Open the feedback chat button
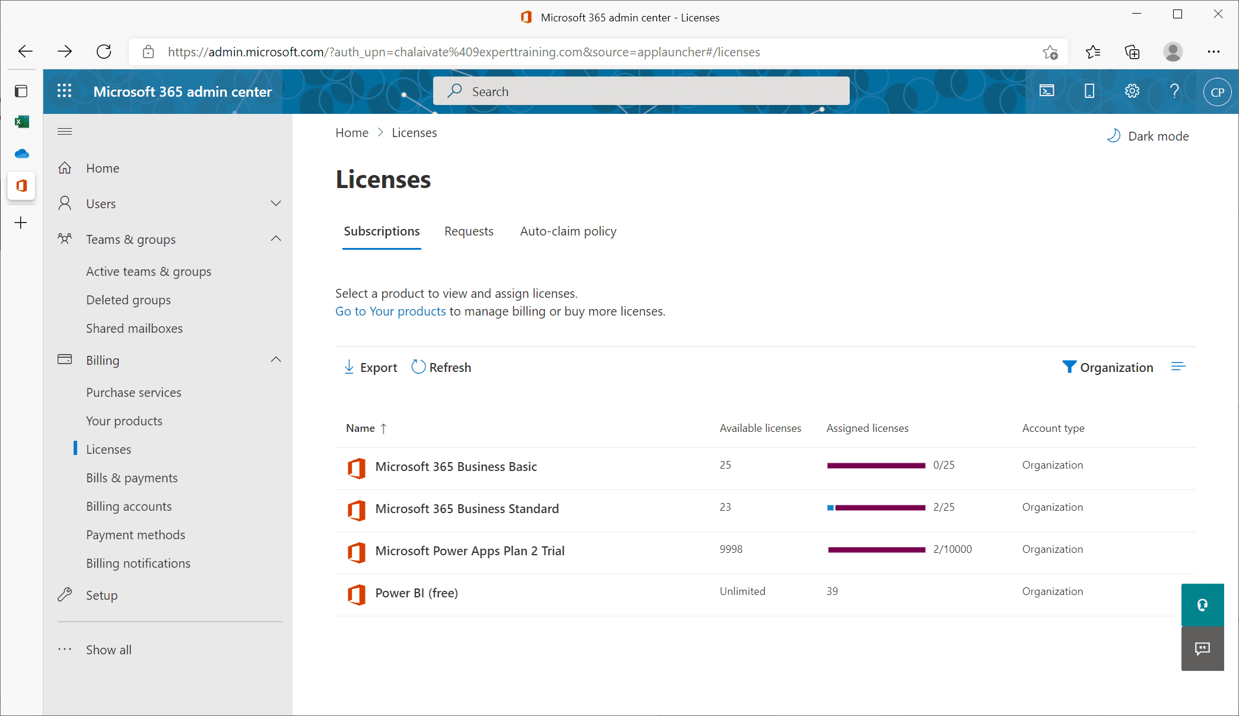Screen dimensions: 1239x716 (x=1203, y=649)
